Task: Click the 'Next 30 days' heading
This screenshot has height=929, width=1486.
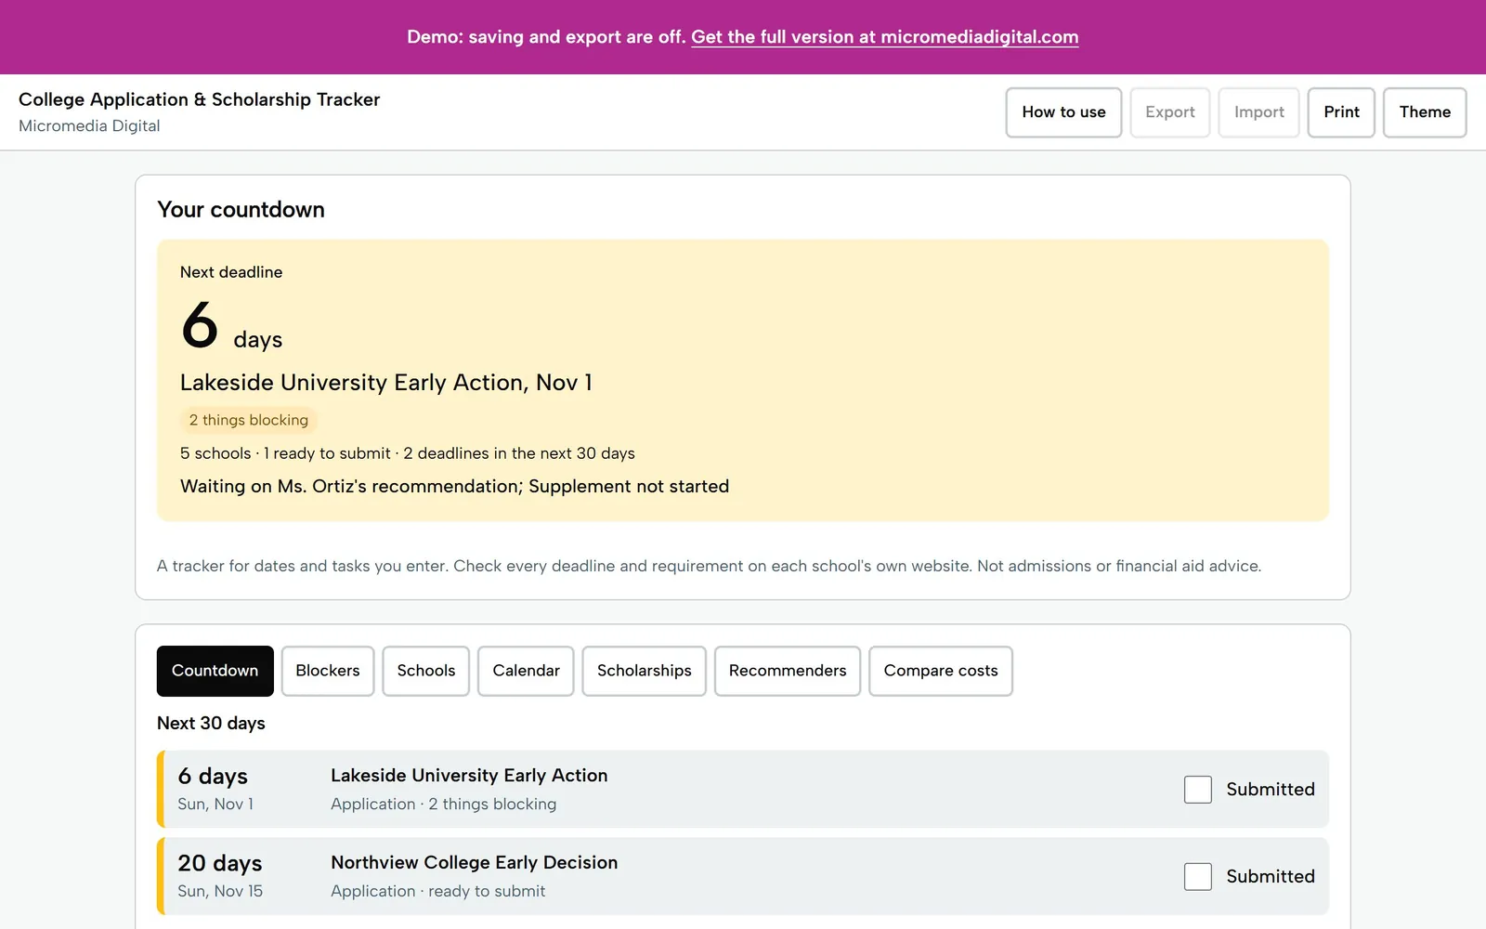Action: 211,724
